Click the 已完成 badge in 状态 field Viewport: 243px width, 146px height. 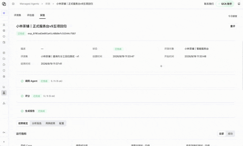pyautogui.click(x=118, y=49)
